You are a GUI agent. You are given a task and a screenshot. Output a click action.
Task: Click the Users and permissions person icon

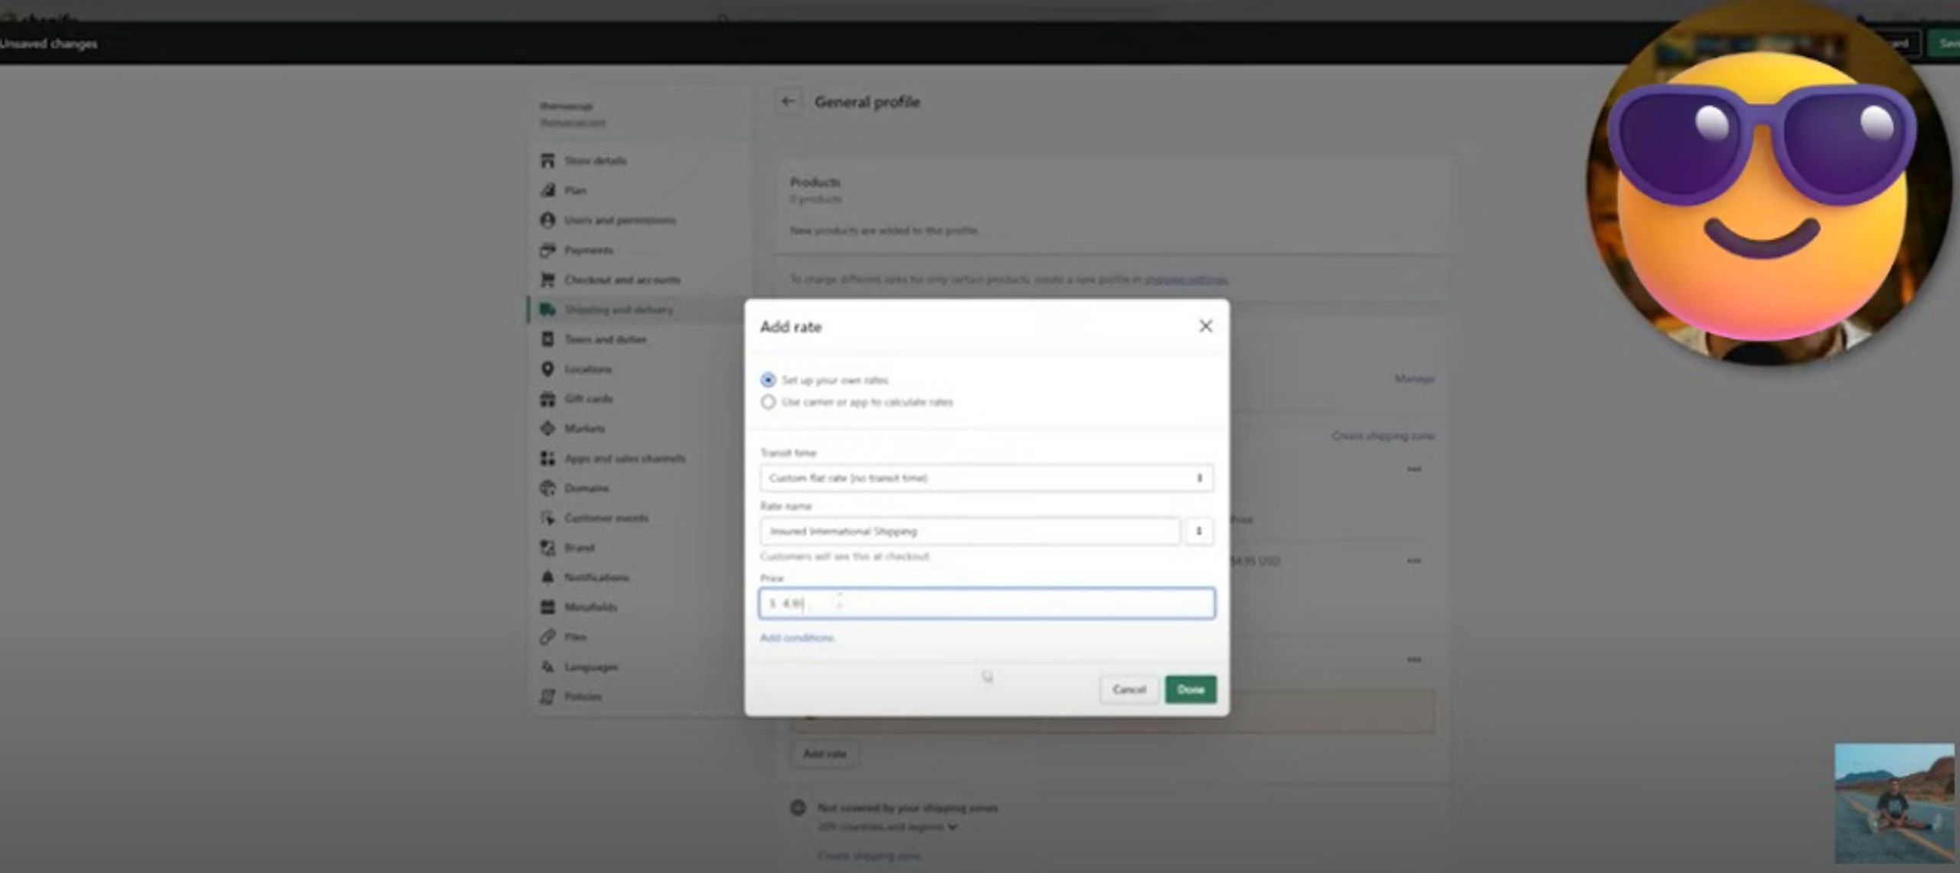pyautogui.click(x=547, y=221)
